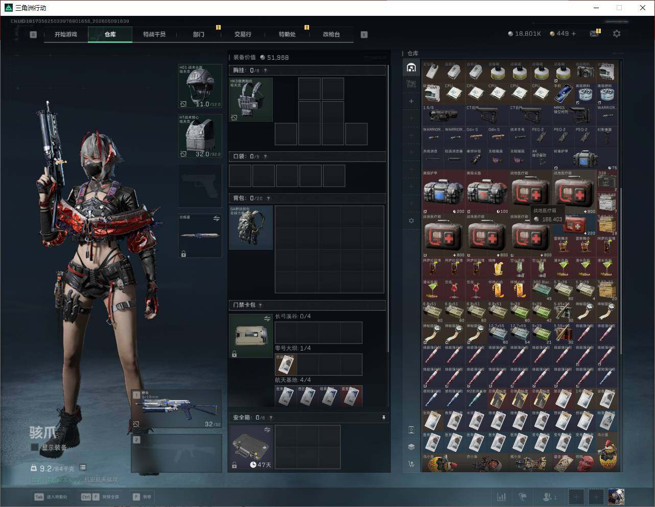
Task: Select the 高级护甲 repair kit (200)
Action: tap(443, 192)
